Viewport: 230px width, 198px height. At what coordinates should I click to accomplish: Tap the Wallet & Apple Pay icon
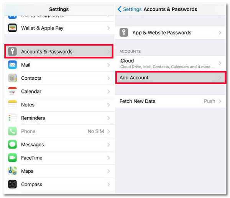coord(12,28)
